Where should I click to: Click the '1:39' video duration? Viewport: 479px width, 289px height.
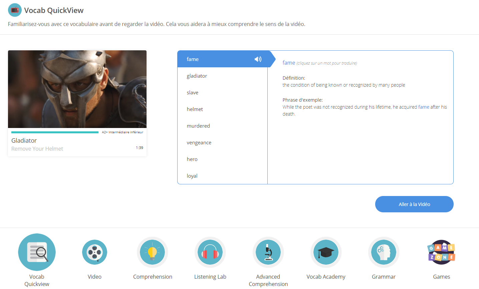140,148
